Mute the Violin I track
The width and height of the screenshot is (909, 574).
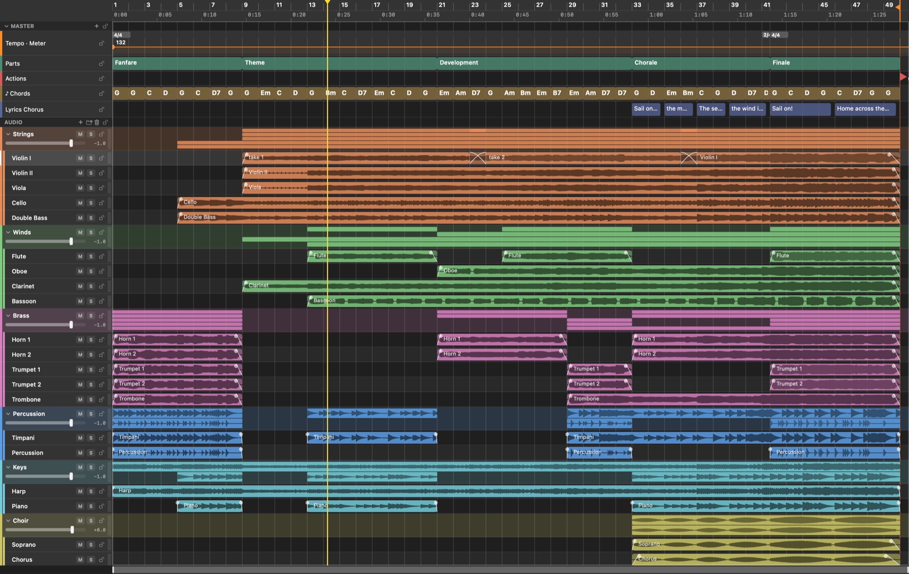[x=80, y=158]
